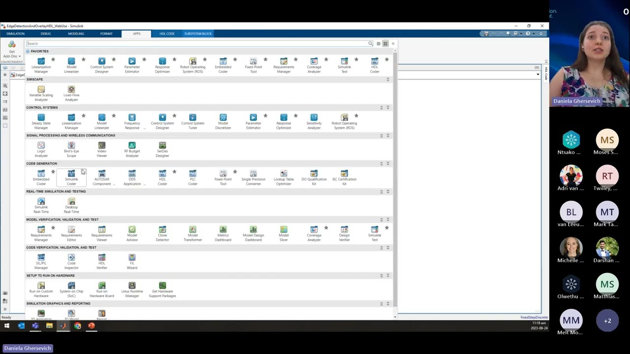Open the Requirements Editor app

71,234
